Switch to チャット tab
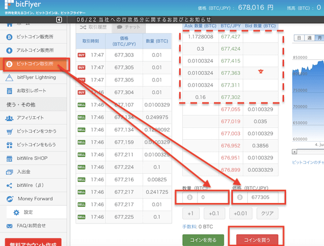This screenshot has height=246, width=324. (128, 27)
